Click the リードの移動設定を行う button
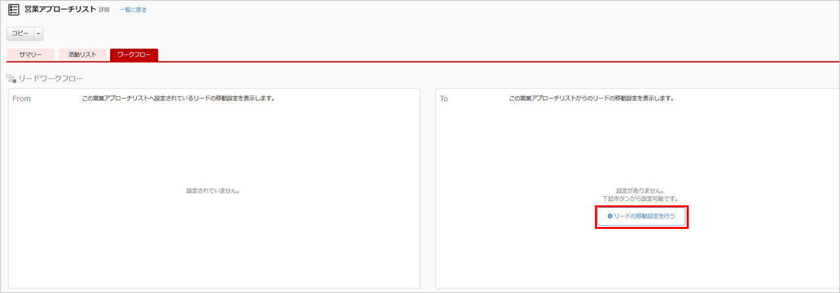This screenshot has width=840, height=293. click(x=642, y=216)
